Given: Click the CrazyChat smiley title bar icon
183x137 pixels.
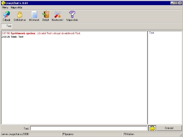Looking at the screenshot, I should click(3, 3).
